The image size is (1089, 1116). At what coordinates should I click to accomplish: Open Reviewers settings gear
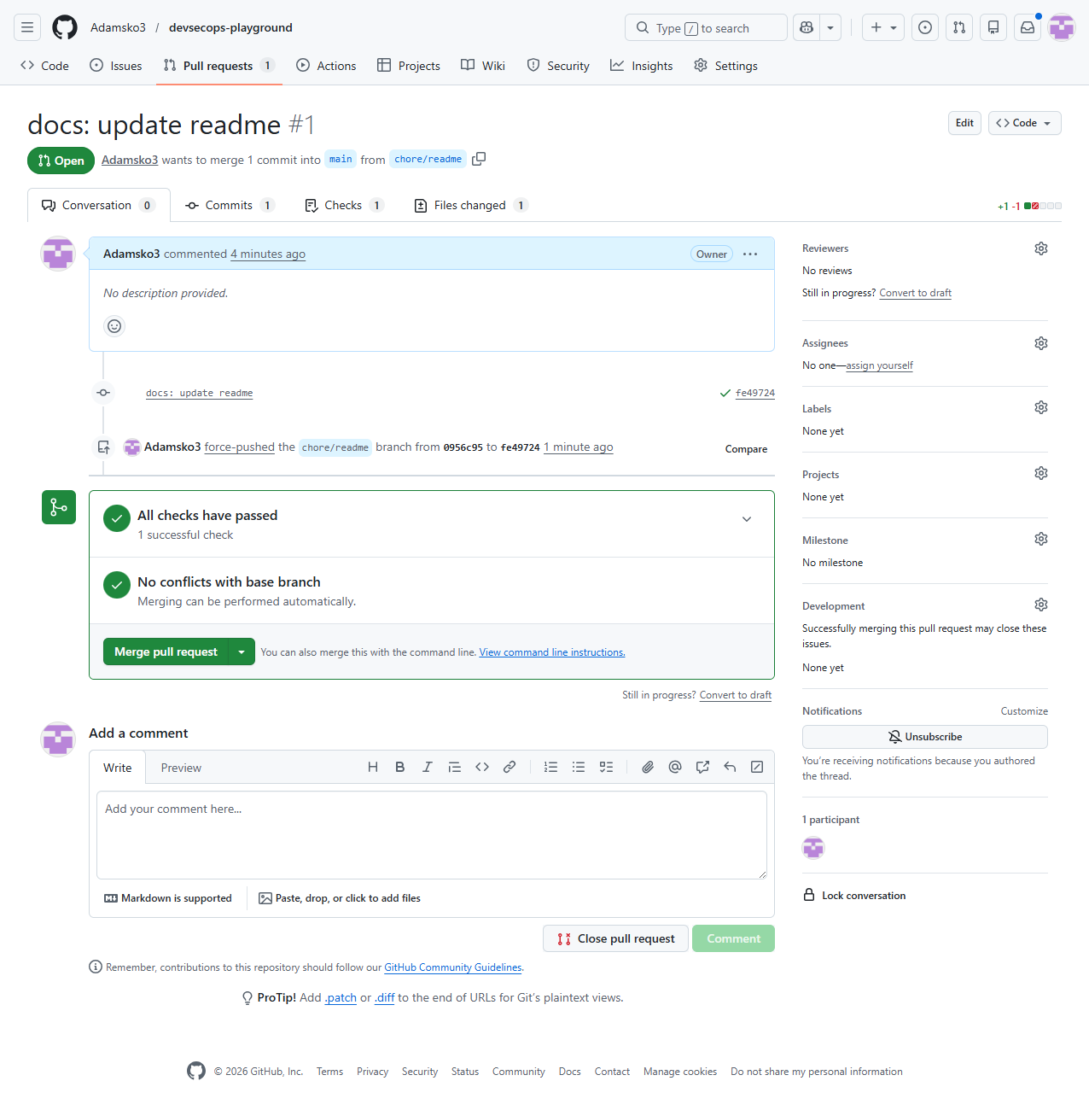1040,248
